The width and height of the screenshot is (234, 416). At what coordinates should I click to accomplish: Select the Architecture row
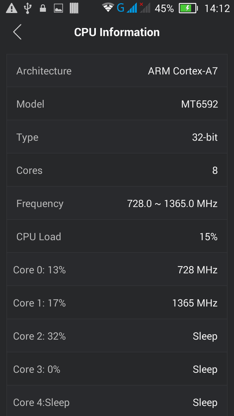[117, 71]
